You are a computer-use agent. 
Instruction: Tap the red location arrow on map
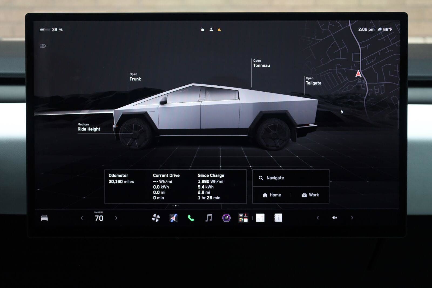pyautogui.click(x=358, y=73)
